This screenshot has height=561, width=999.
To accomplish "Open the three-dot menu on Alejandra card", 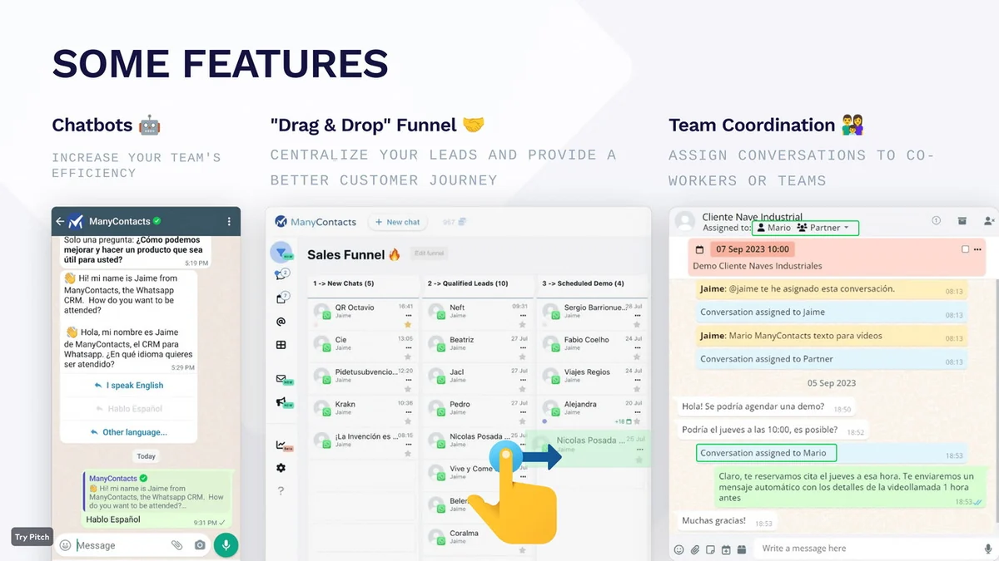I will point(638,412).
